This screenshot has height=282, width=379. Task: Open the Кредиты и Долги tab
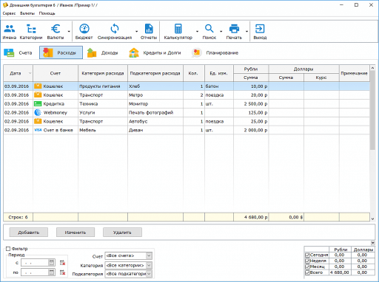point(155,52)
